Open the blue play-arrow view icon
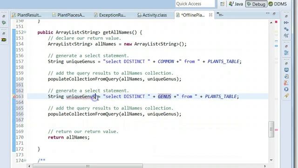 coord(286,89)
